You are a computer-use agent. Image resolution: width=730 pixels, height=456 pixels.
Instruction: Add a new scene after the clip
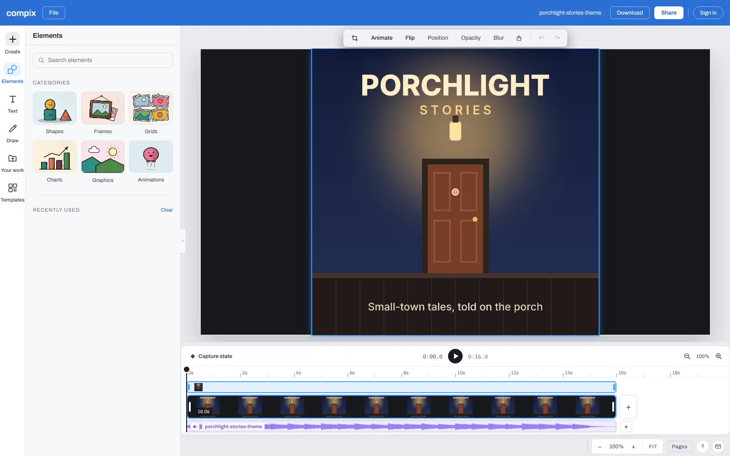(x=628, y=407)
